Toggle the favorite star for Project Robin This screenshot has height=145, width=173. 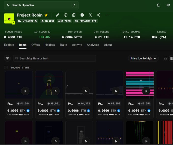(46, 15)
